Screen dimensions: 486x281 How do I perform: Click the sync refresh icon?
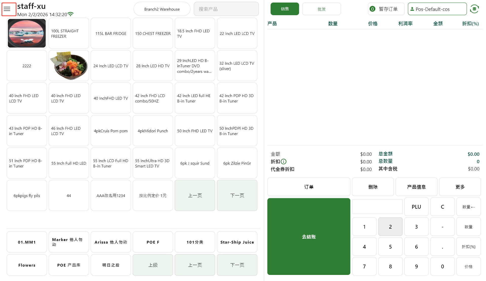[x=474, y=9]
